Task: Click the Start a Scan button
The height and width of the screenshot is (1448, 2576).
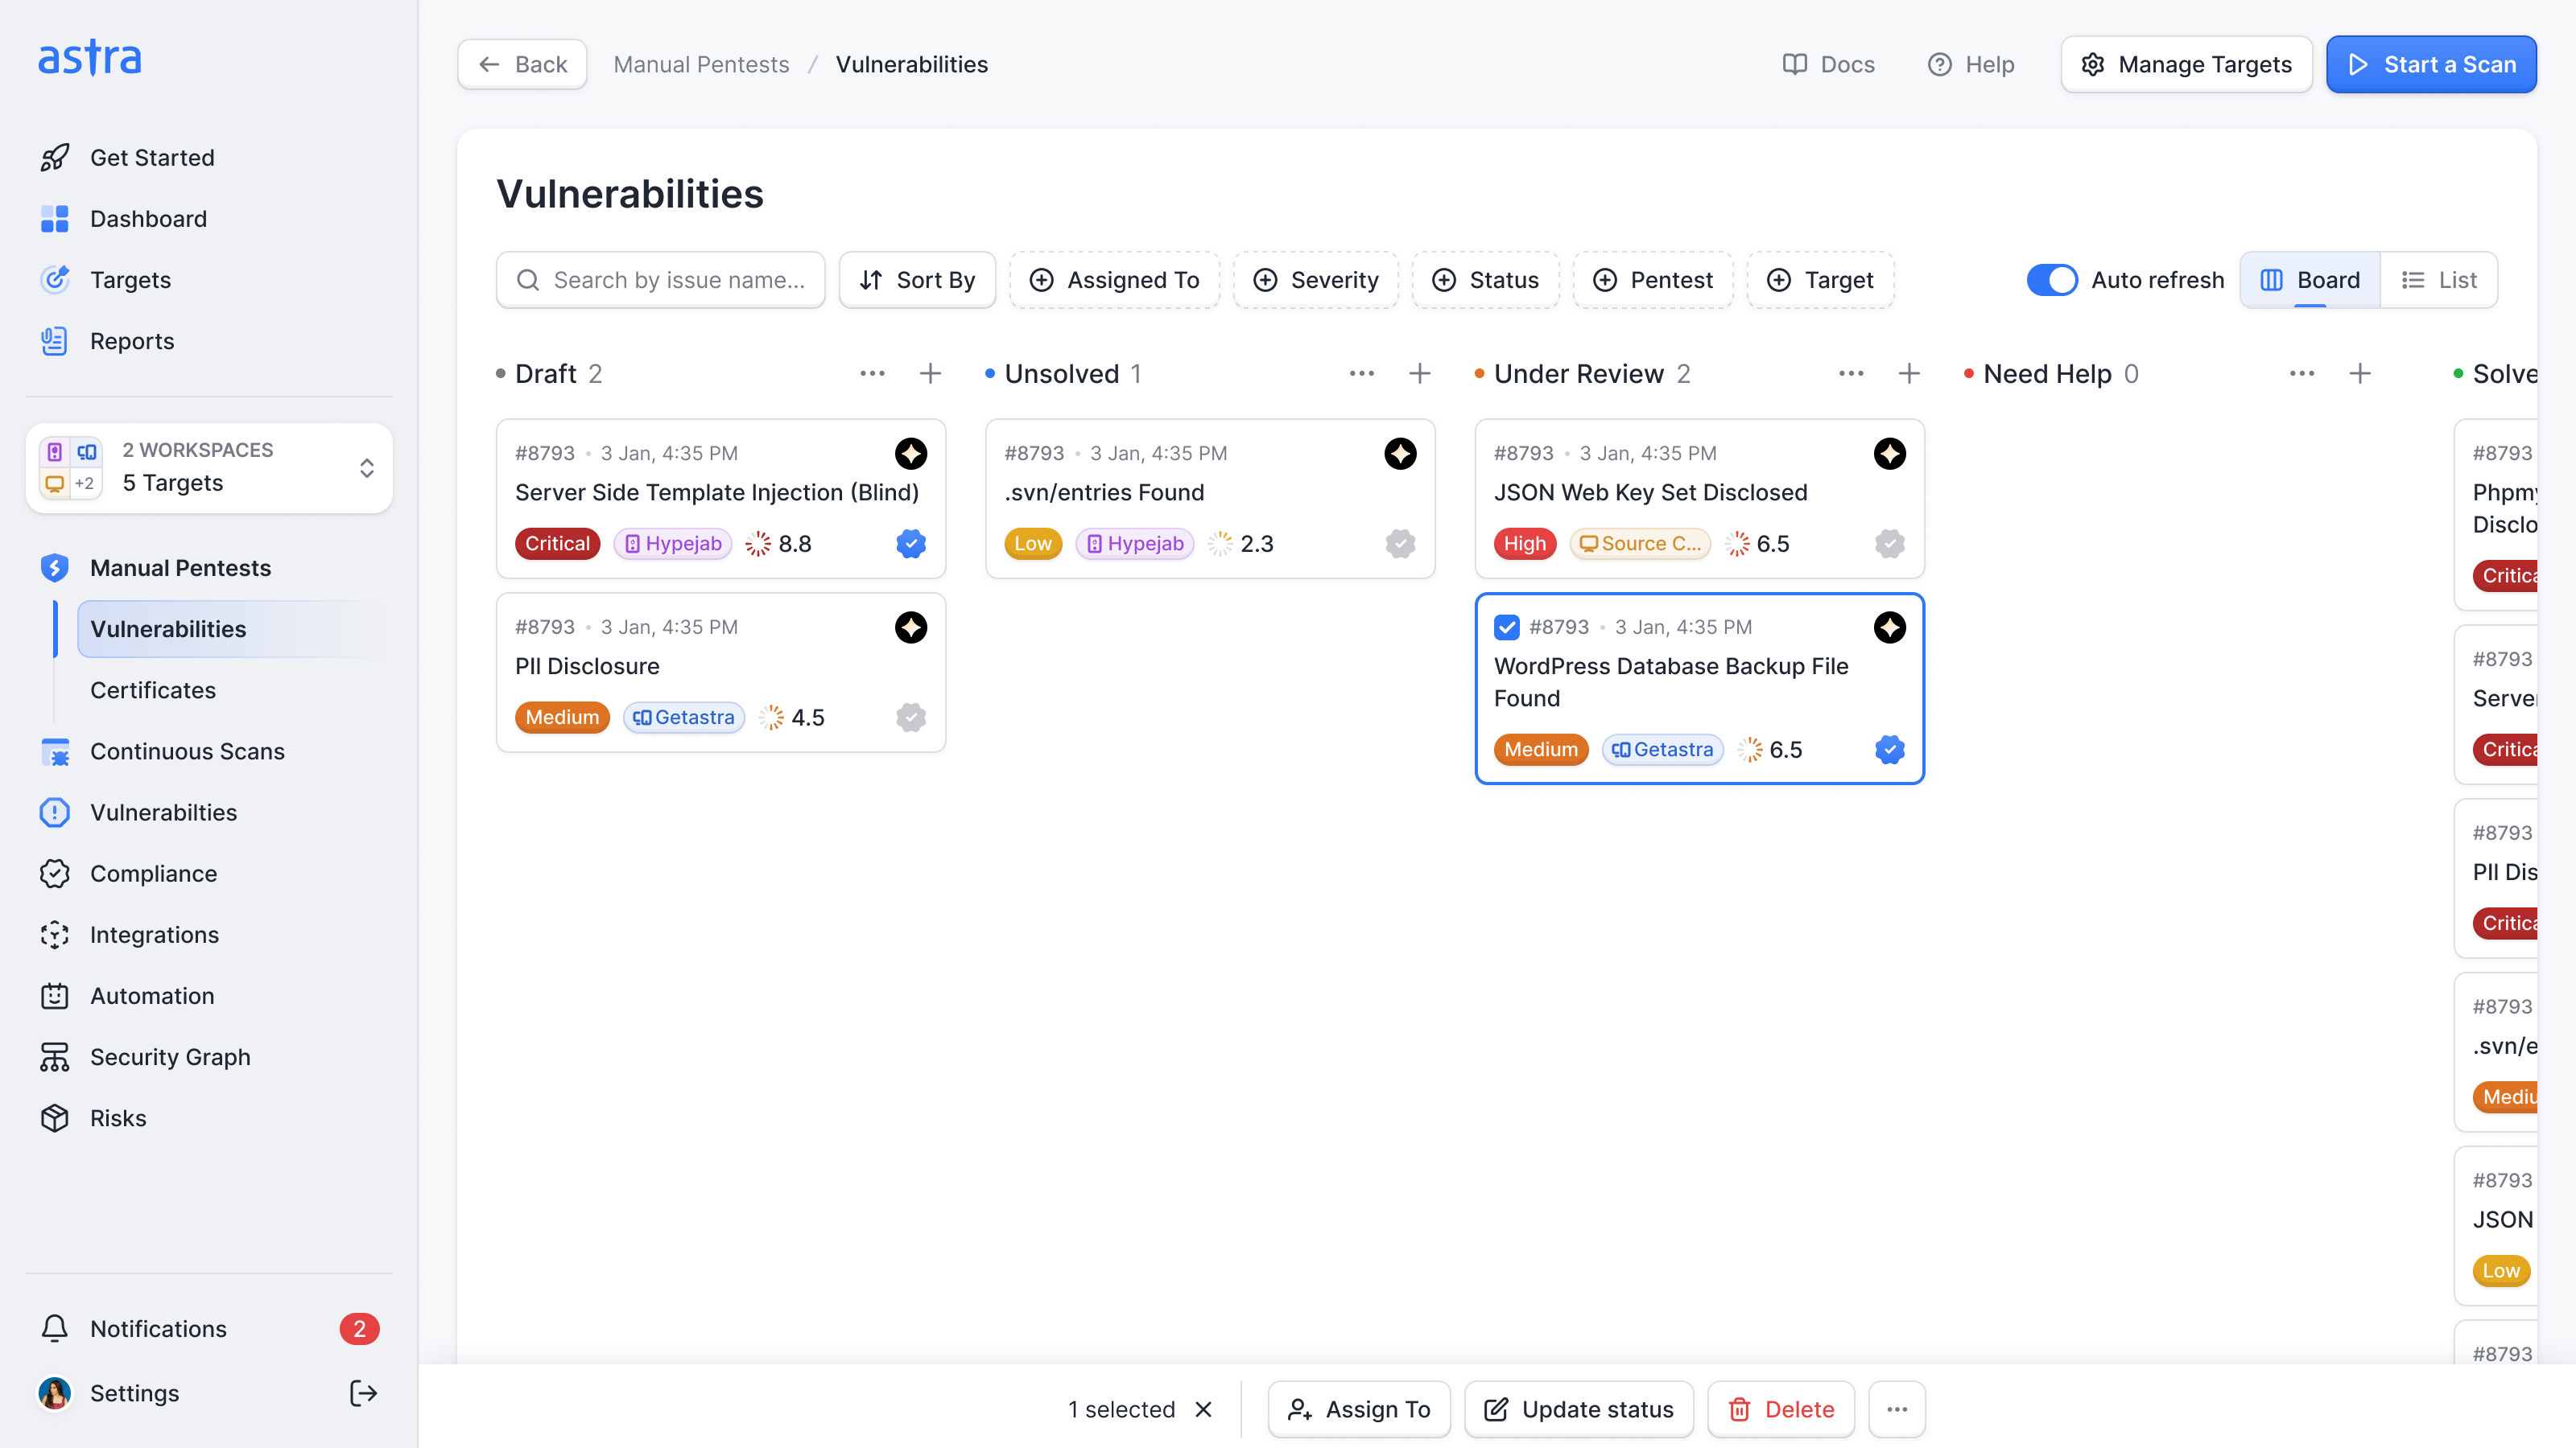Action: tap(2430, 64)
